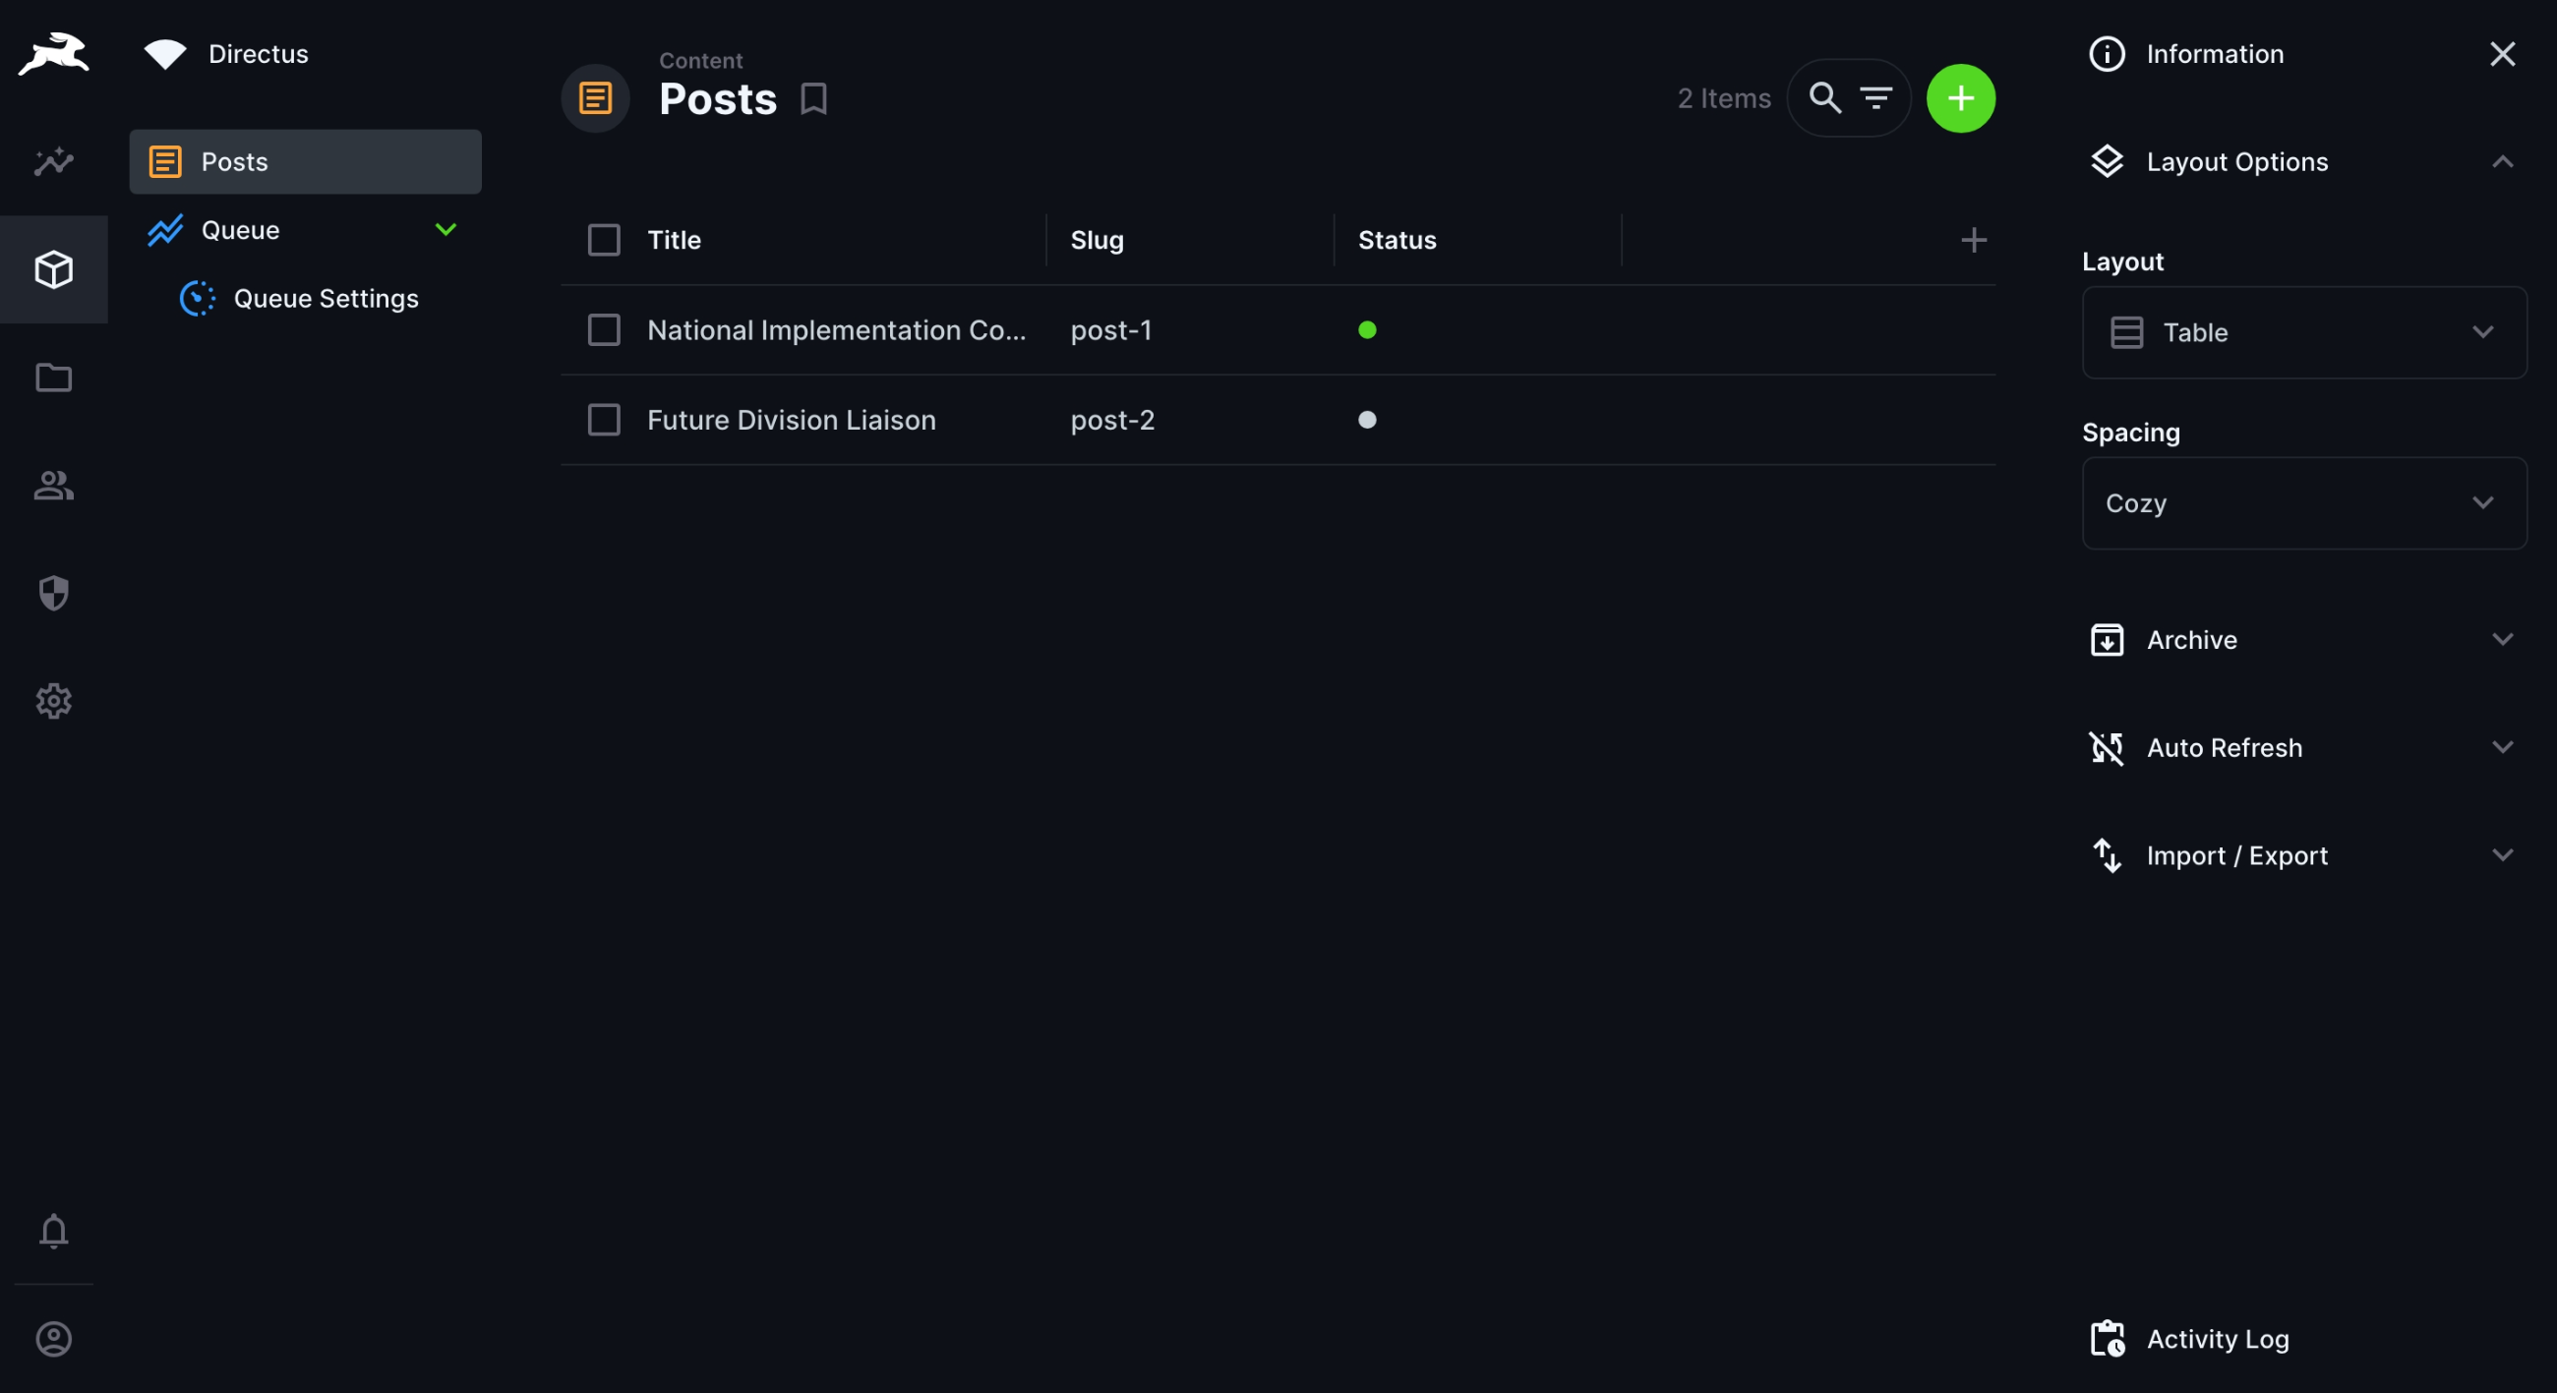
Task: Bookmark the Posts view
Action: pyautogui.click(x=814, y=98)
